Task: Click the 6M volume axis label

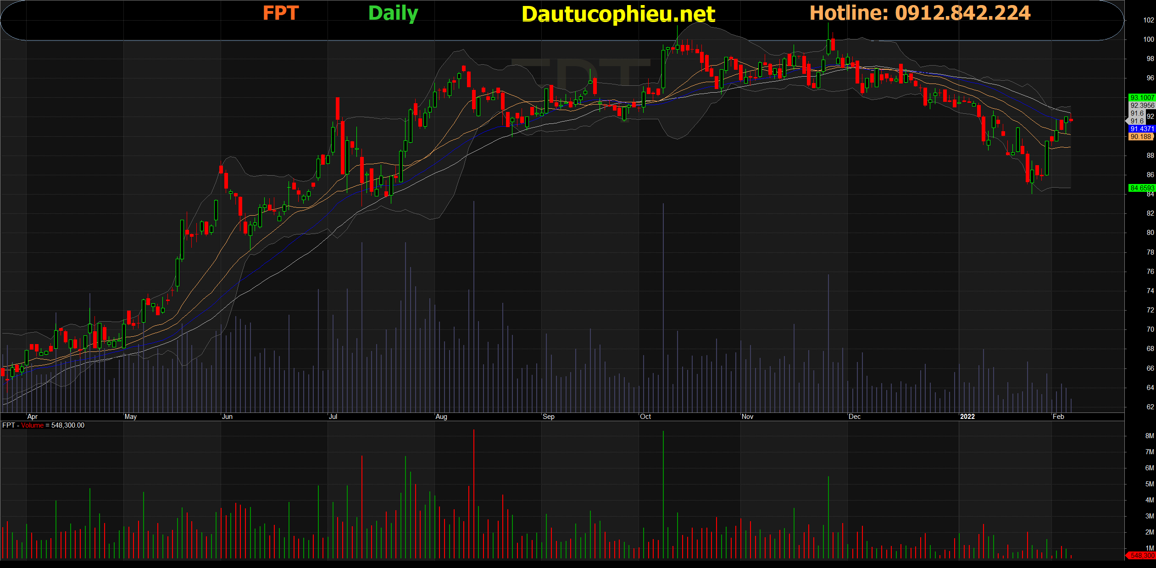Action: 1150,468
